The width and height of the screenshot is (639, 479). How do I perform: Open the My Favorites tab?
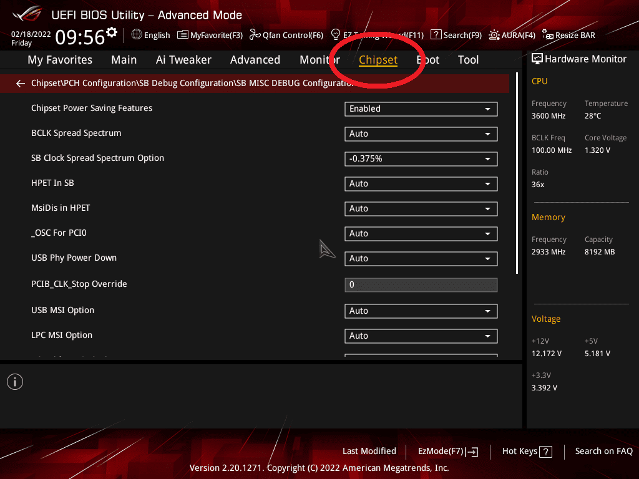coord(60,60)
